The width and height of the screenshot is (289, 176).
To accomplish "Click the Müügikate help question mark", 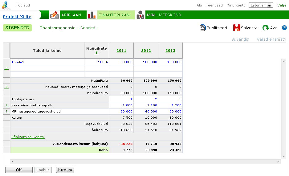I will tap(96, 52).
